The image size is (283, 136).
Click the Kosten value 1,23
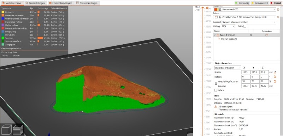[241, 129]
